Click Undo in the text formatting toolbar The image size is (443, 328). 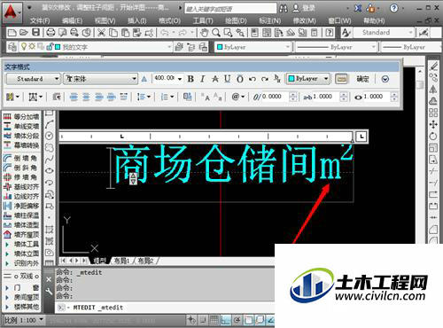click(253, 79)
